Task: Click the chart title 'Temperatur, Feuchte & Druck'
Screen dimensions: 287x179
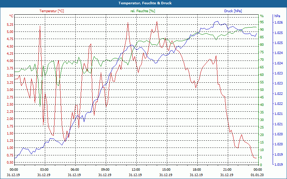Action: click(x=145, y=3)
